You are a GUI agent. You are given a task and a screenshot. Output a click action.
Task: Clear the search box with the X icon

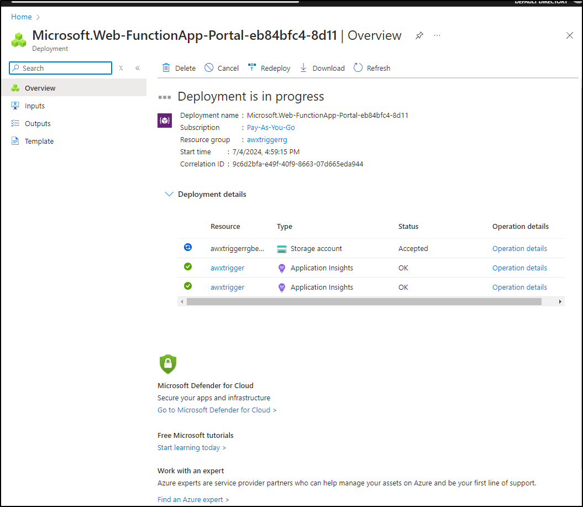pyautogui.click(x=121, y=68)
